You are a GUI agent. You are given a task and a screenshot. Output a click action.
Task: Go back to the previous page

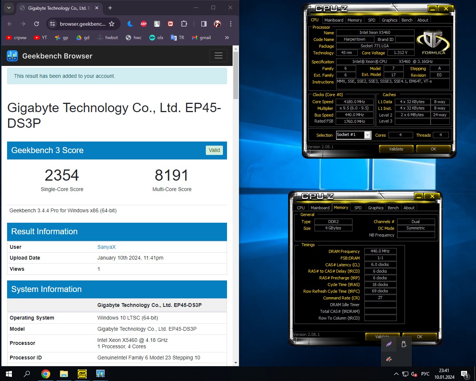pos(10,24)
